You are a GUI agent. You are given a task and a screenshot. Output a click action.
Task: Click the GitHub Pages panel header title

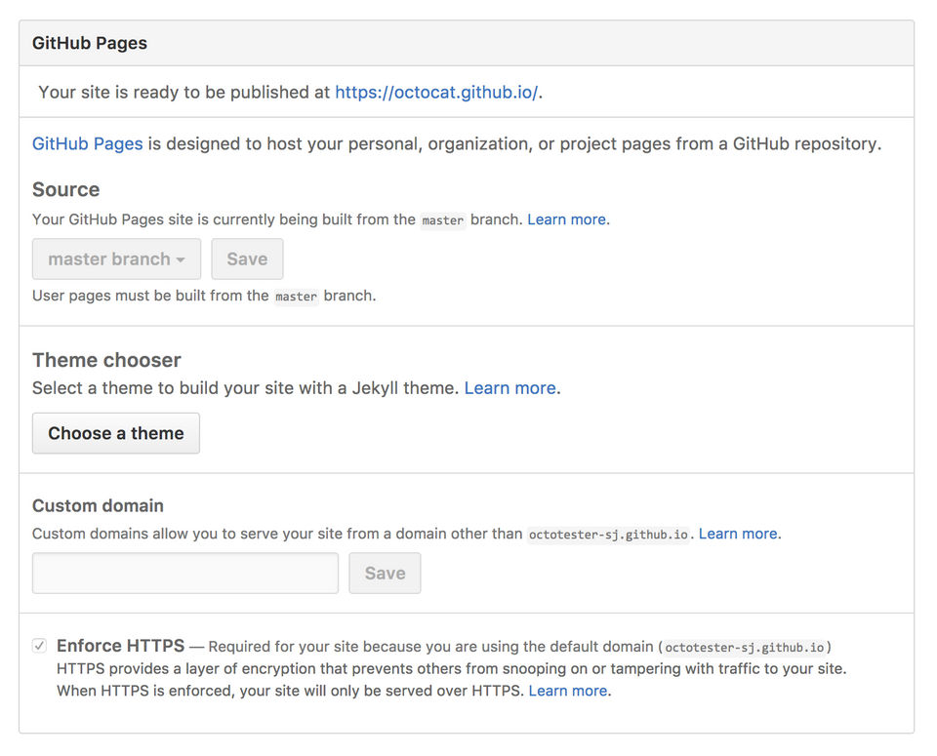(90, 44)
